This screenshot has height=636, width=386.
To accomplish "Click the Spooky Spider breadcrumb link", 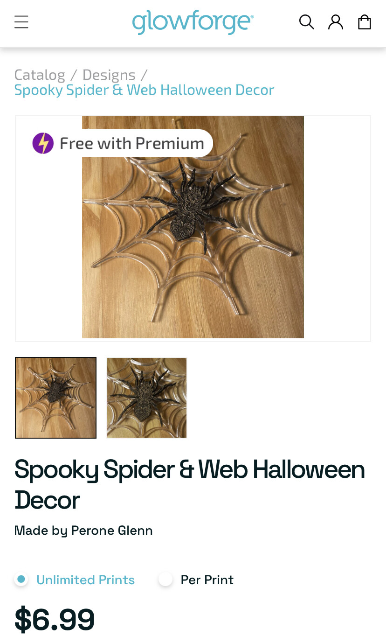I will pyautogui.click(x=144, y=90).
